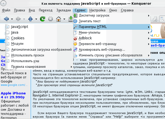The image size is (165, 119).
Task: Expand the Правила кэширования submenu arrow
Action: click(x=71, y=67)
